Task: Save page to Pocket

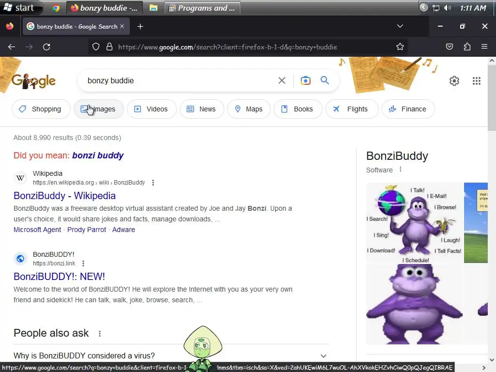Action: 449,47
